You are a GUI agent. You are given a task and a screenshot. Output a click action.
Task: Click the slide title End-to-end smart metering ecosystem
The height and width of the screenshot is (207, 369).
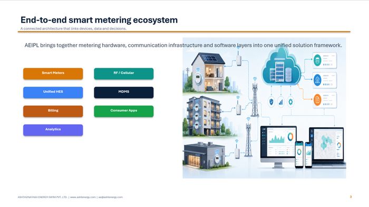[x=99, y=20]
